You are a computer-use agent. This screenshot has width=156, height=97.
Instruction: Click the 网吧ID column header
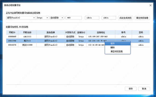(x=12, y=32)
